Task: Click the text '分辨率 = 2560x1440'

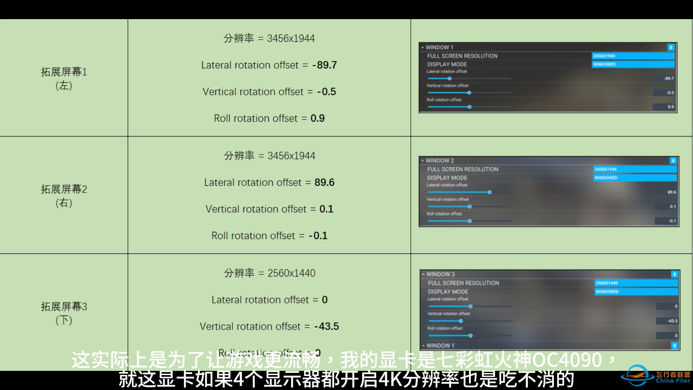Action: (x=270, y=273)
